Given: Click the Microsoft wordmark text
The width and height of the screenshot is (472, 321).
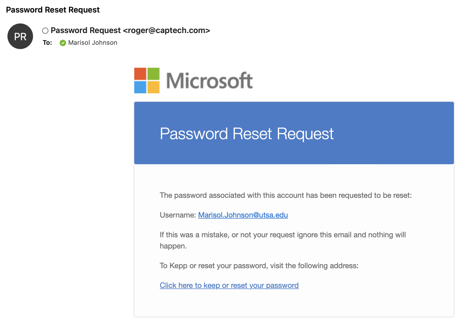Looking at the screenshot, I should pos(209,81).
